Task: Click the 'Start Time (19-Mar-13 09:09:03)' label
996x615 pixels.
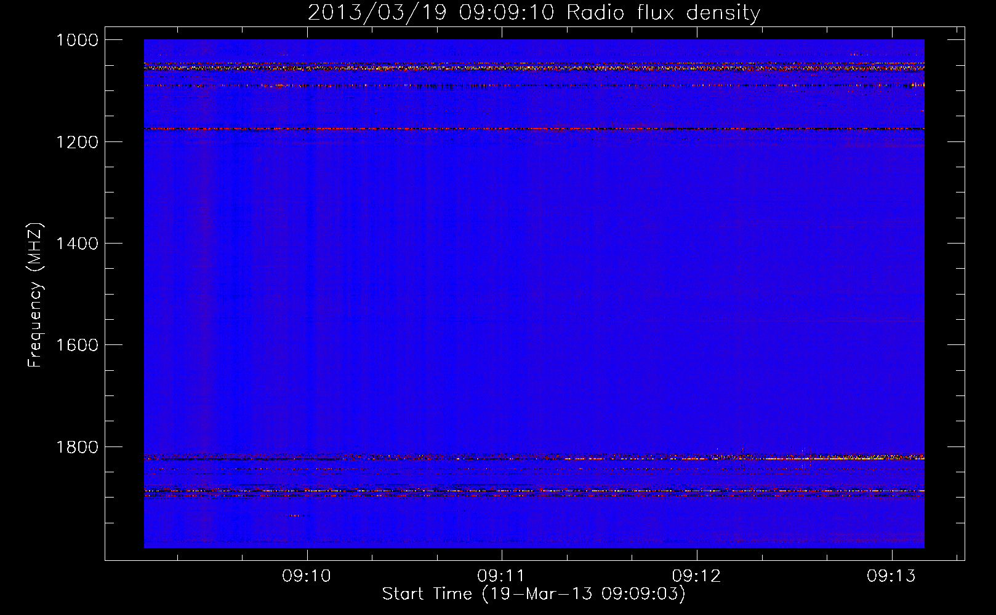Action: 534,594
